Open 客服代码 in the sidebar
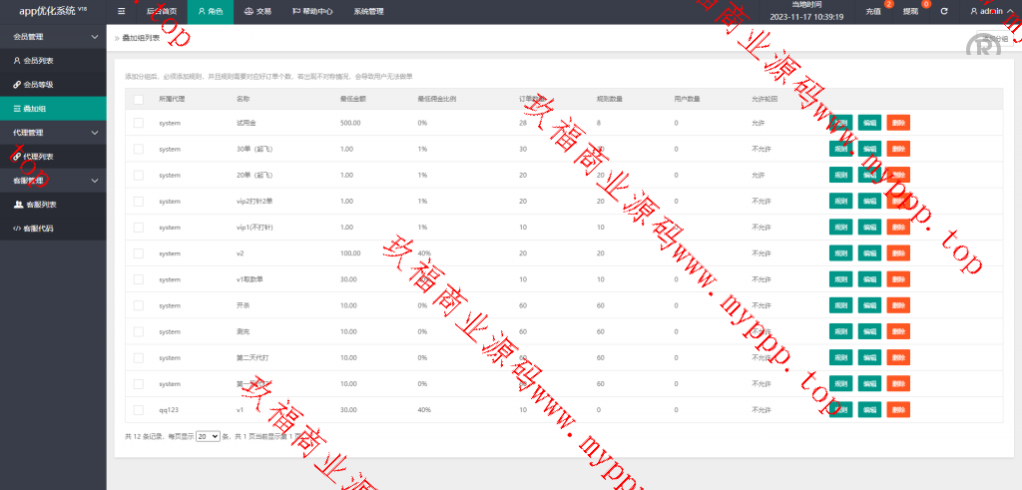This screenshot has width=1022, height=490. [x=40, y=229]
